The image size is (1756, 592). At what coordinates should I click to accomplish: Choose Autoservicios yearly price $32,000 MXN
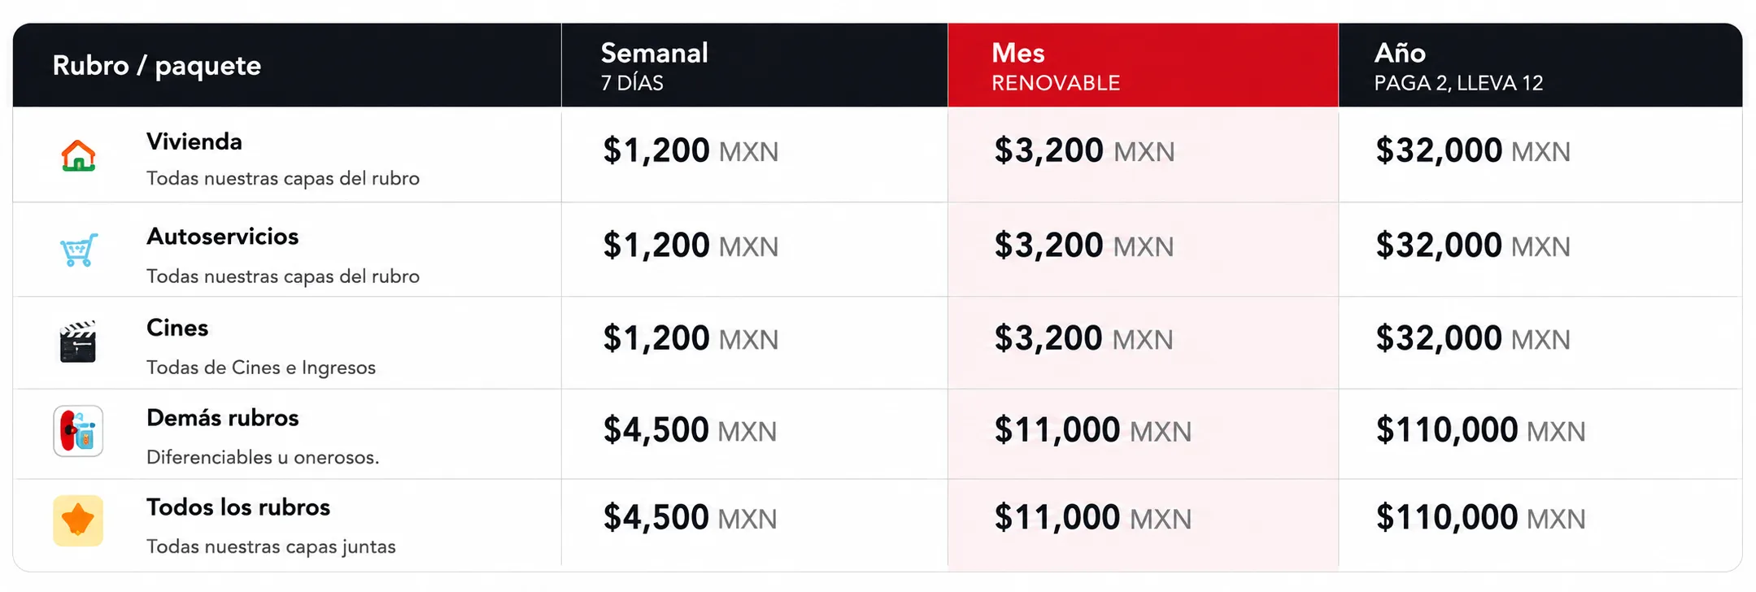(1473, 246)
